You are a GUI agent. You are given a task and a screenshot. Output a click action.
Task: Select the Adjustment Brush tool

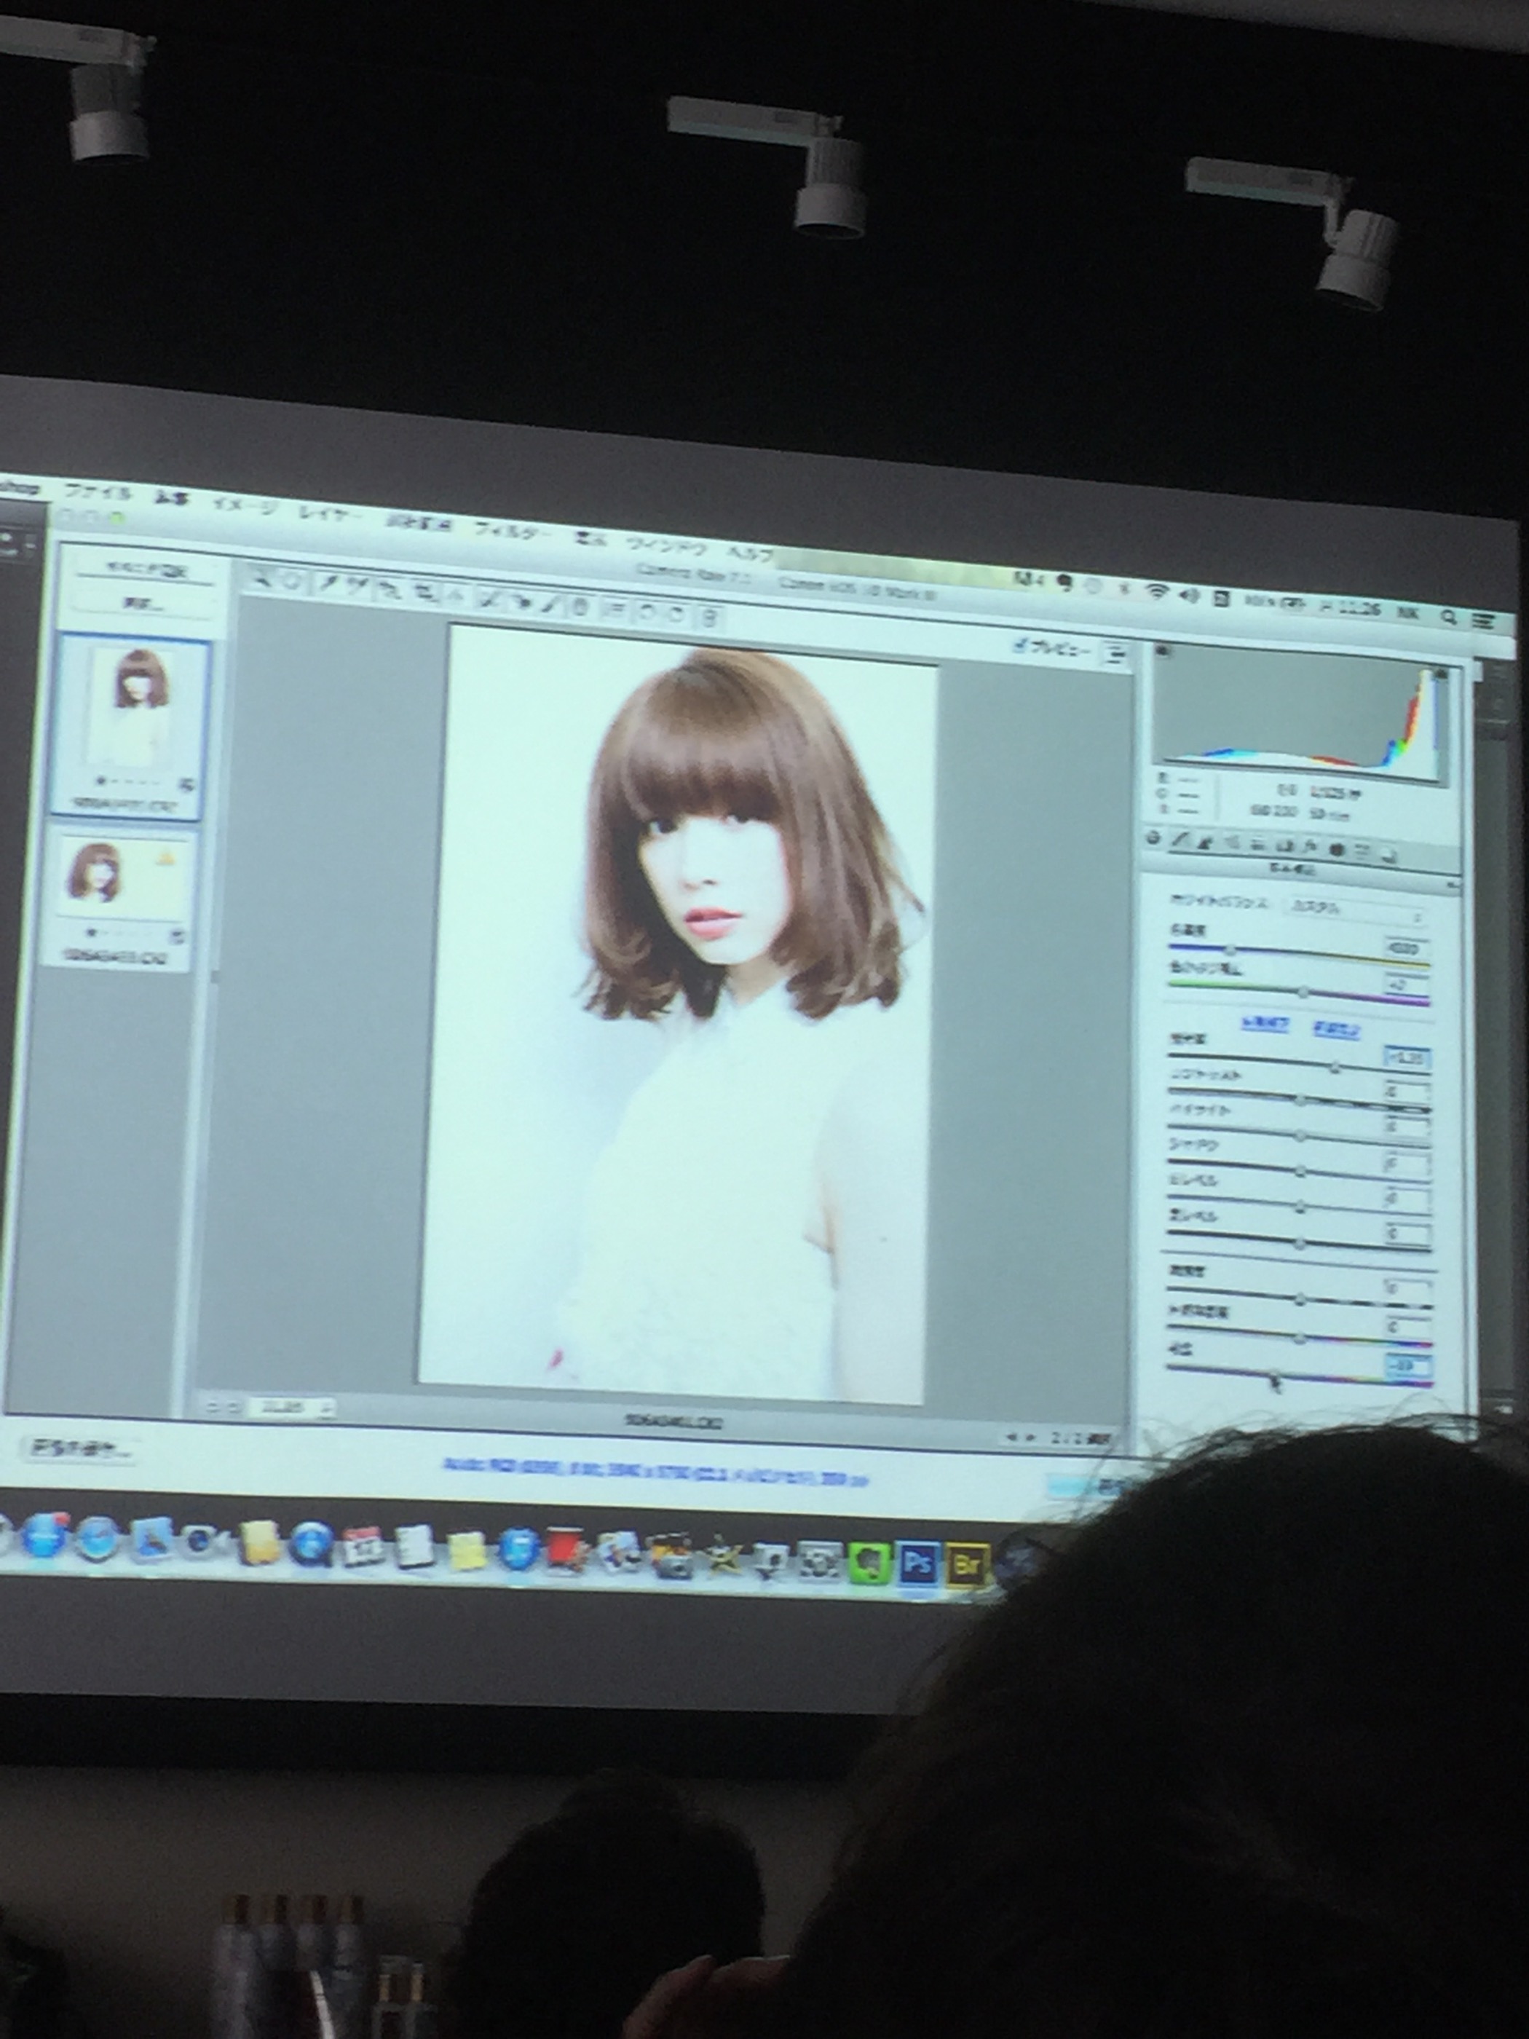pos(549,606)
